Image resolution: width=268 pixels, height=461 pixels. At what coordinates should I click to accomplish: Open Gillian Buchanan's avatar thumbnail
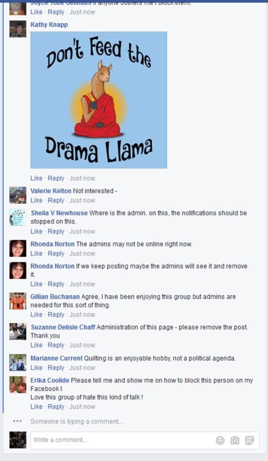(18, 301)
